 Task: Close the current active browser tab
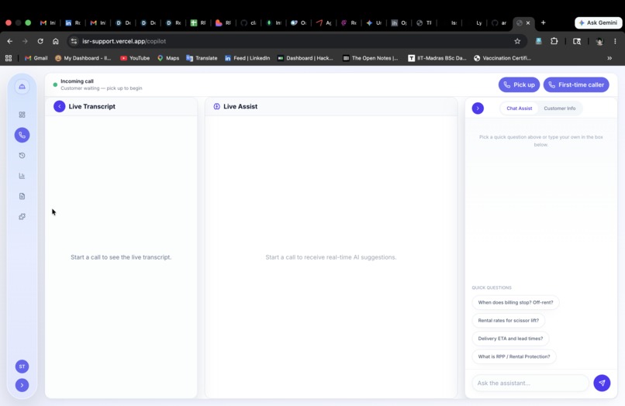pos(528,23)
